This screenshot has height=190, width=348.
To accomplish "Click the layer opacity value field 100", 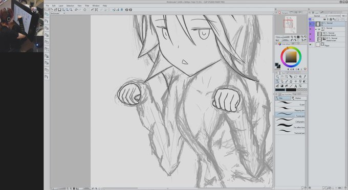I will point(343,16).
